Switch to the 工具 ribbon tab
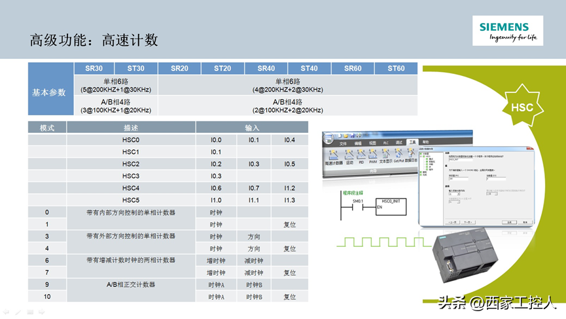This screenshot has height=319, width=566. click(412, 142)
